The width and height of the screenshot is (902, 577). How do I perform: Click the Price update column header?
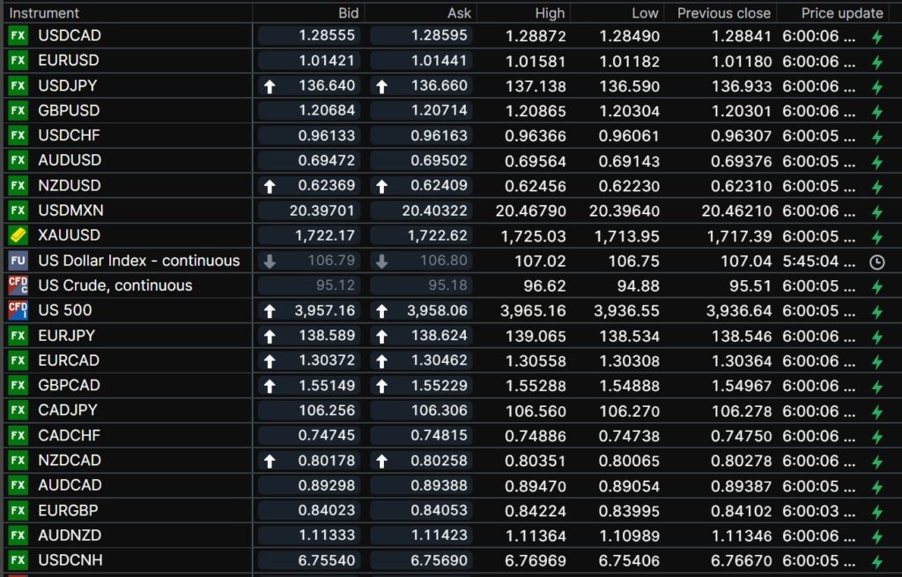coord(841,13)
